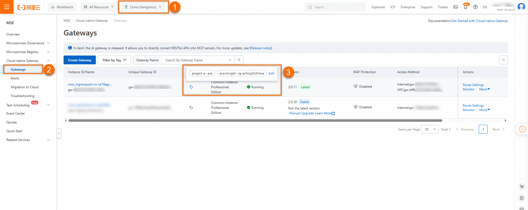
Task: Open Expenses in top navigation
Action: coord(378,7)
